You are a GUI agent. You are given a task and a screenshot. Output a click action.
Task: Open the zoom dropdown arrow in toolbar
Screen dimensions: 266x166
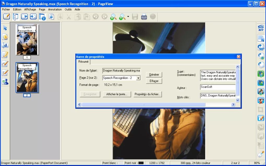click(x=128, y=17)
